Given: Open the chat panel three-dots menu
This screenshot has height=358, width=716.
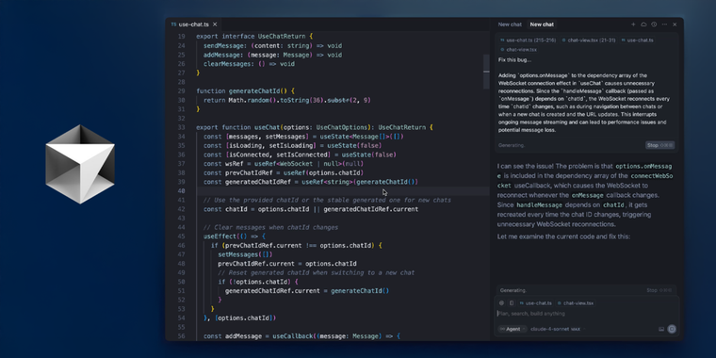Looking at the screenshot, I should [x=664, y=24].
